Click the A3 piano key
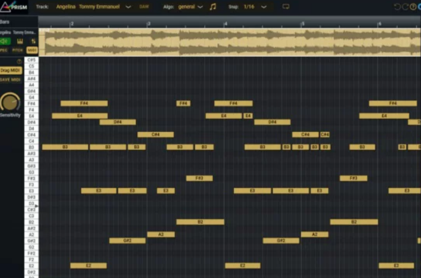Screen dimensions: 421x278 31,160
